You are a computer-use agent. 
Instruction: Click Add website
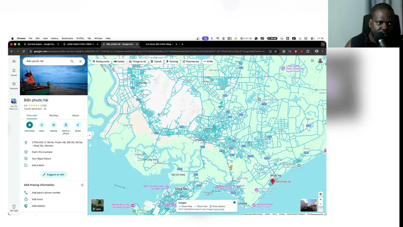coord(38,206)
